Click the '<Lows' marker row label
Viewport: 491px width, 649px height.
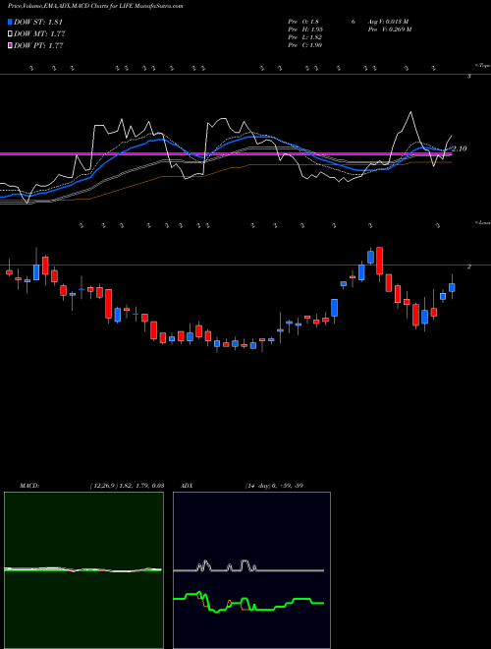coord(482,222)
